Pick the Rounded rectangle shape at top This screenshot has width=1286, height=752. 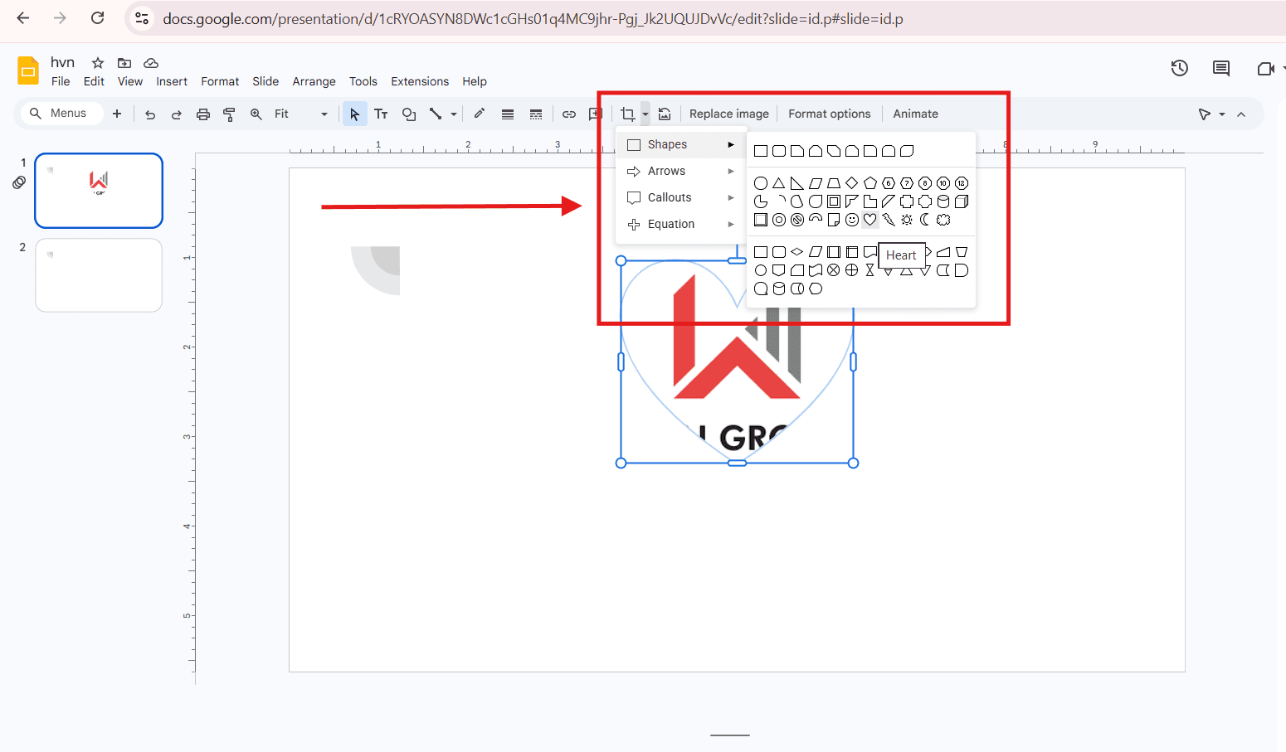[779, 151]
